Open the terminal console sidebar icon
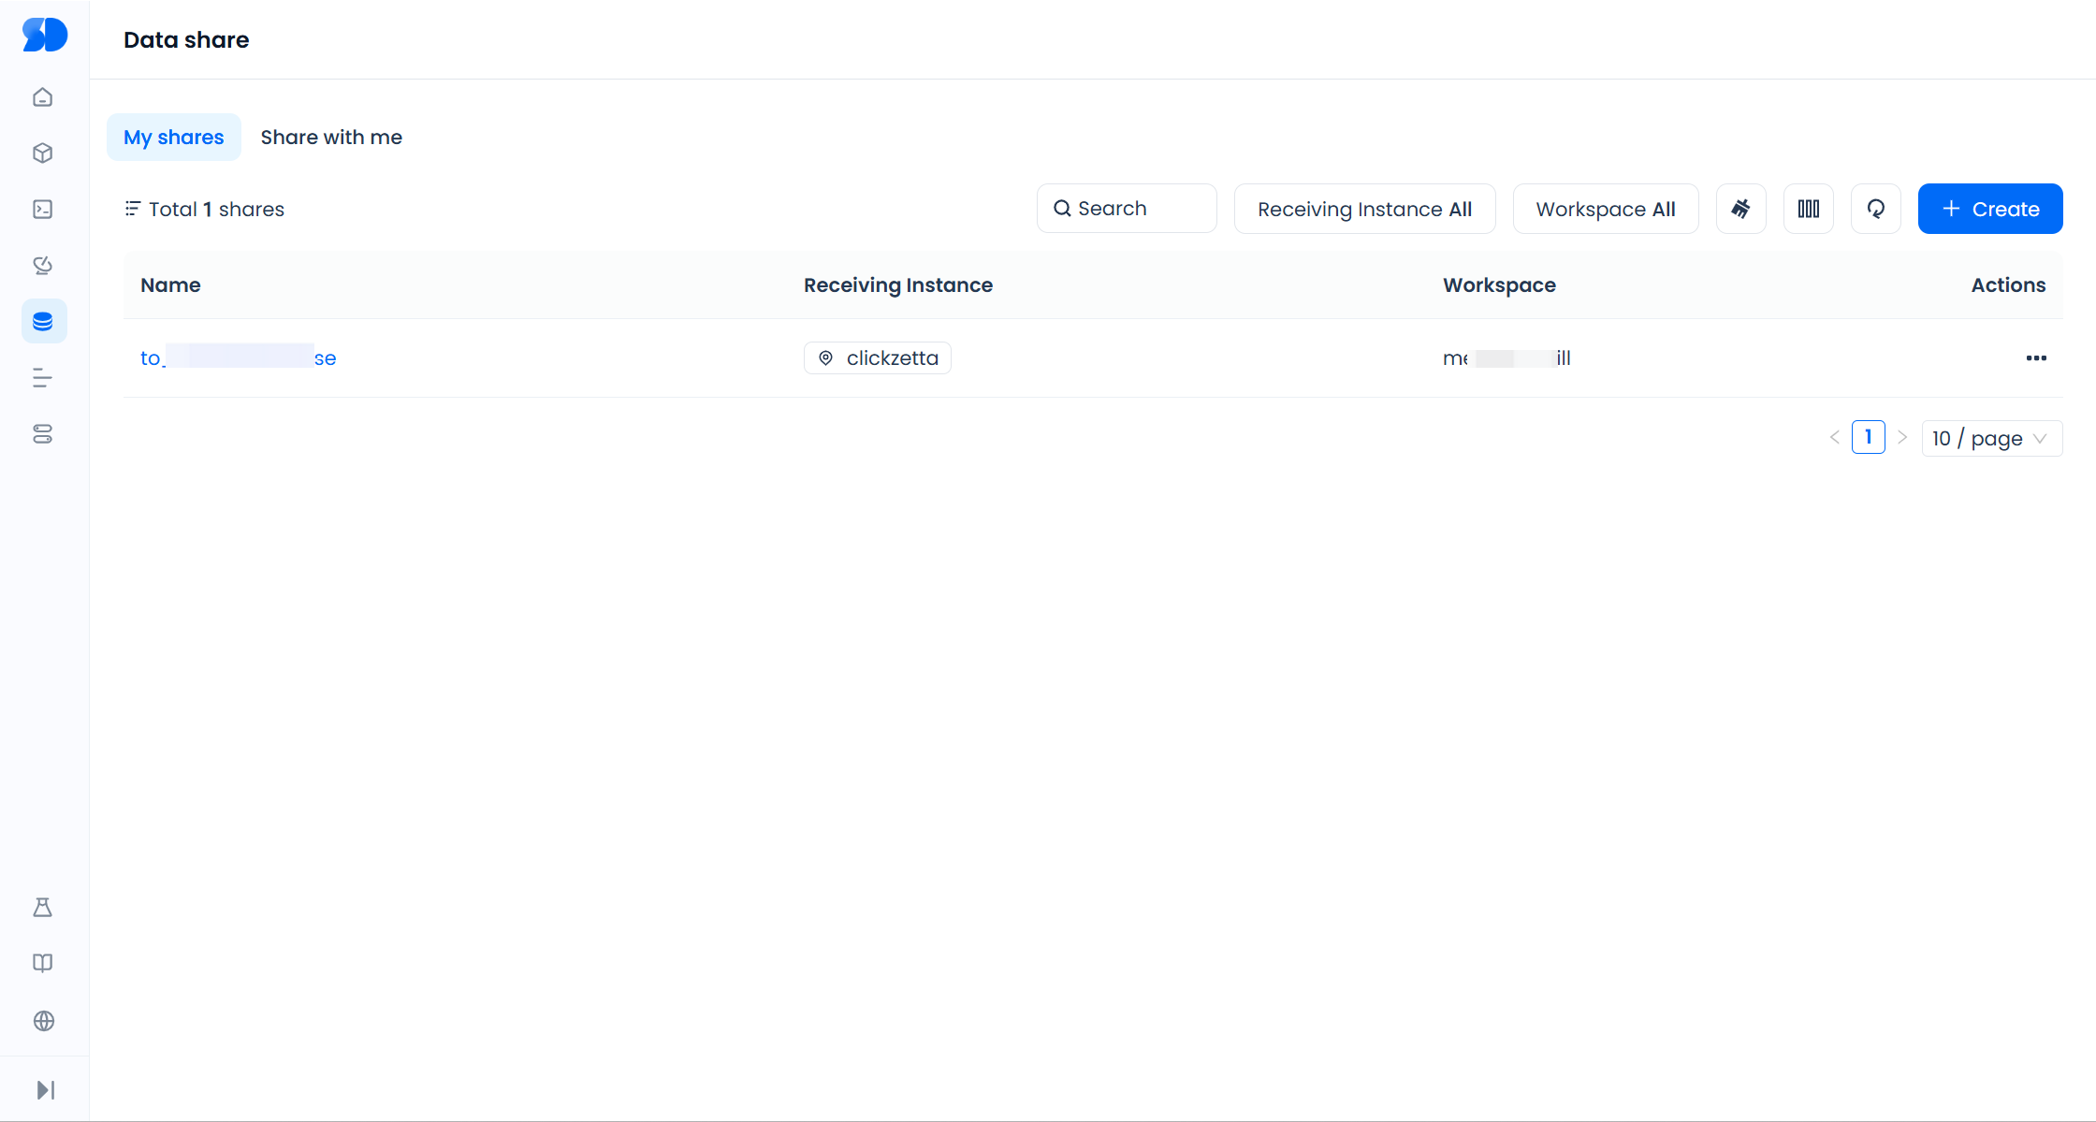Image resolution: width=2096 pixels, height=1122 pixels. (43, 210)
